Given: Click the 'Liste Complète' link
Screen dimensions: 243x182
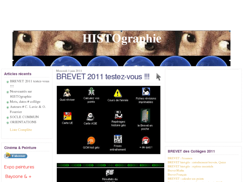Looking at the screenshot, I should [21, 130].
